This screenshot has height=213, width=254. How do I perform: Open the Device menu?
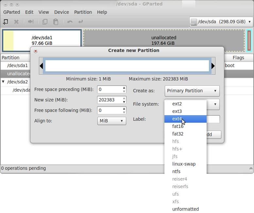(x=62, y=12)
